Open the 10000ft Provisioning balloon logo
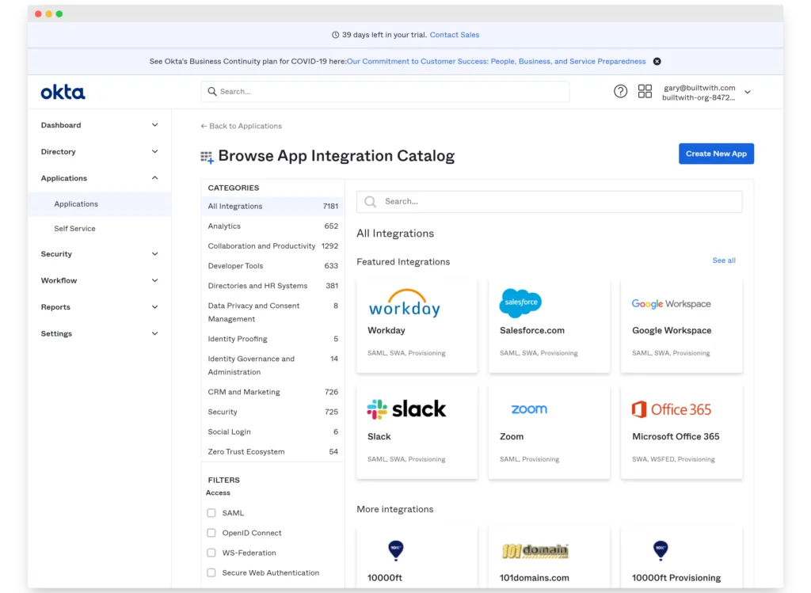The width and height of the screenshot is (811, 593). [x=661, y=550]
